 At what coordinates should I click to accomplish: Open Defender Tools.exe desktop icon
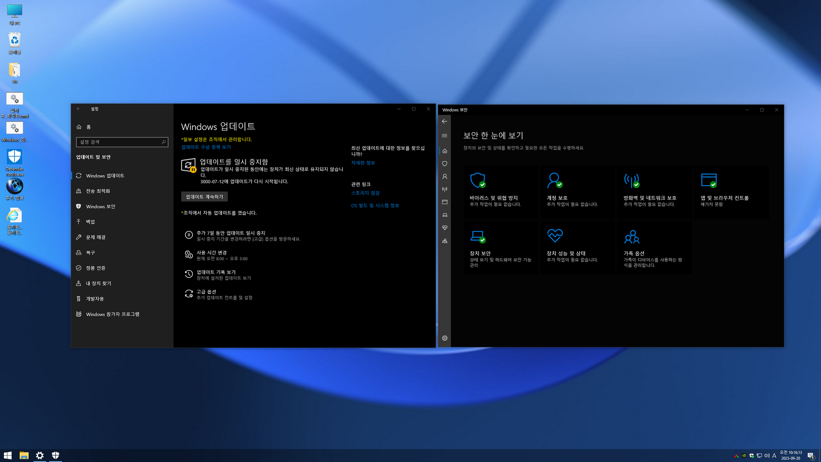click(14, 162)
